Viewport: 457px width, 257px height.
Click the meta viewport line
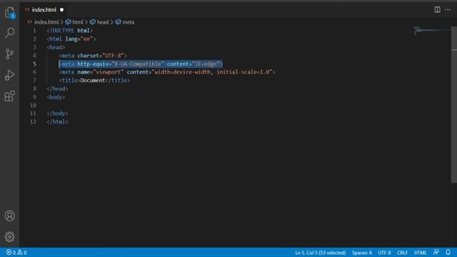coord(167,72)
